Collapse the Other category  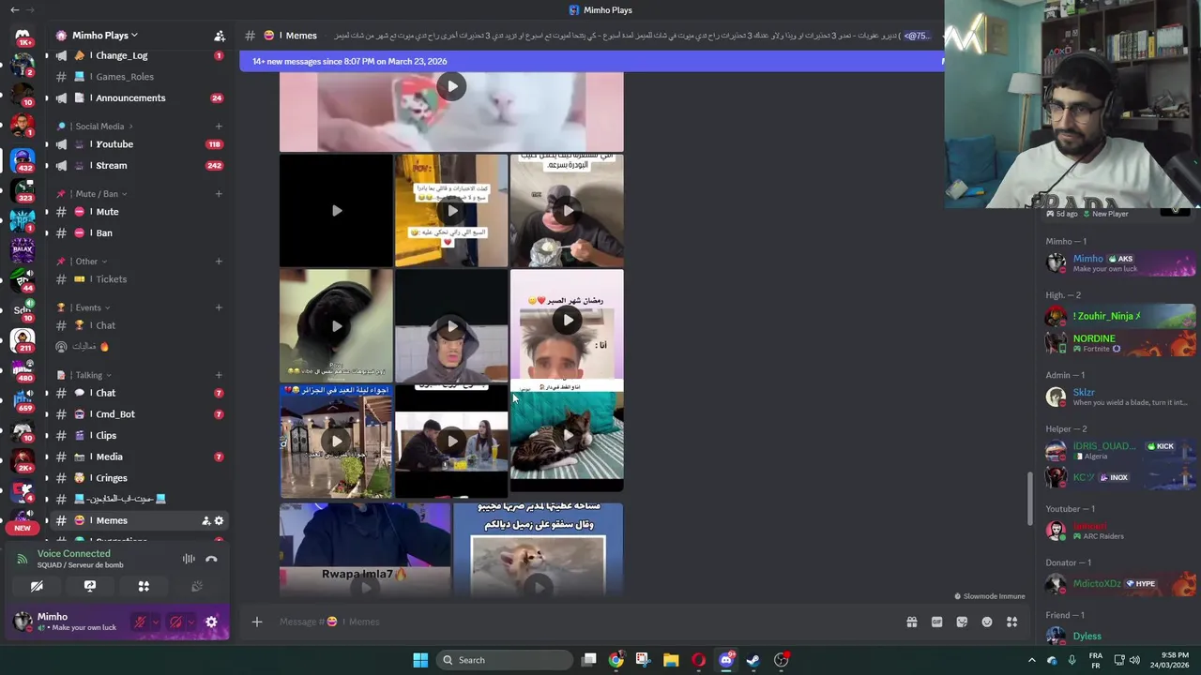click(x=86, y=262)
